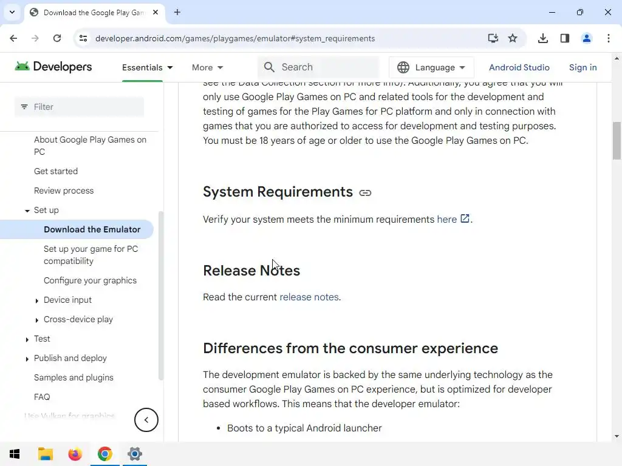The image size is (622, 466).
Task: Collapse the Set up section
Action: click(27, 211)
